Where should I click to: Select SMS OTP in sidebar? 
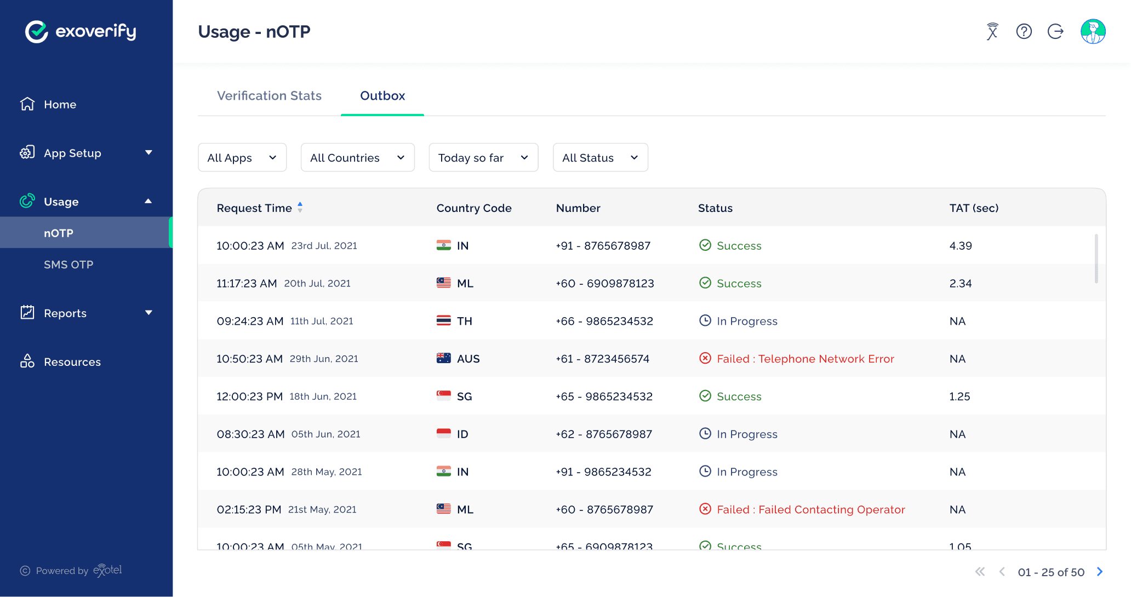pos(68,265)
